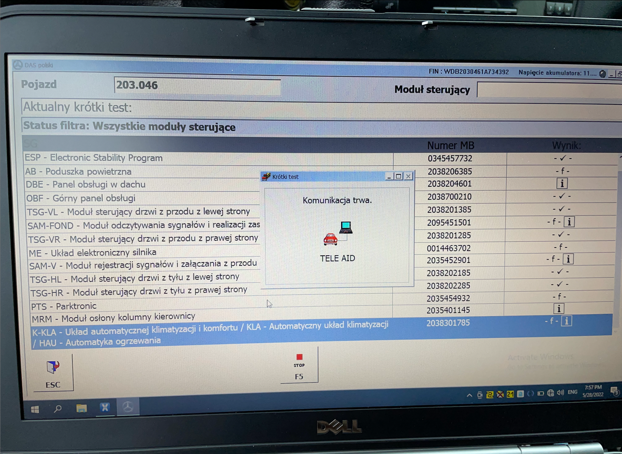Click info icon in highlighted K-KLA row

coord(566,321)
